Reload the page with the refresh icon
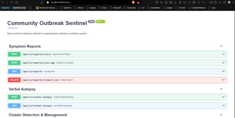 pos(12,2)
